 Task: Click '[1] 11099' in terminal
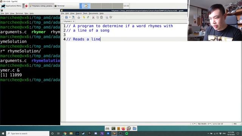[x=11, y=75]
